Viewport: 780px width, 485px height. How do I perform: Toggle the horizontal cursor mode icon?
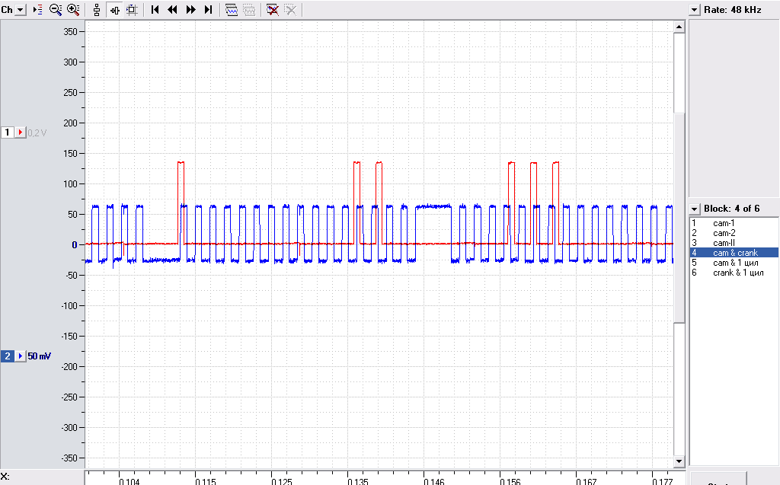(115, 10)
